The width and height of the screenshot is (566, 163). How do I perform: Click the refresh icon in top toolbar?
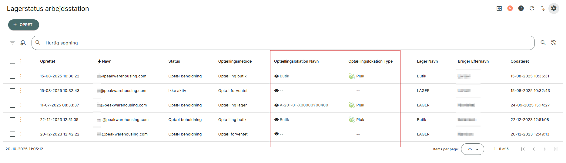tap(532, 8)
